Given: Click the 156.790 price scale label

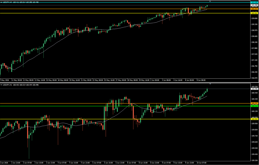Looking at the screenshot, I should 255,66.
